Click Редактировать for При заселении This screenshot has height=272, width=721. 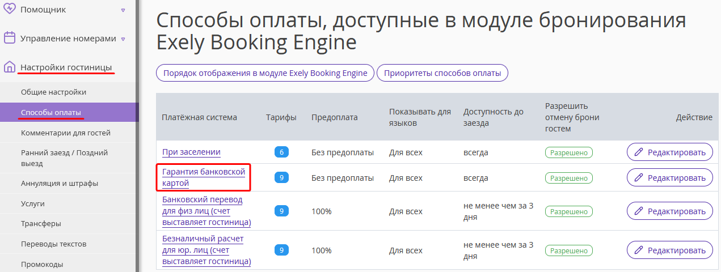click(669, 152)
